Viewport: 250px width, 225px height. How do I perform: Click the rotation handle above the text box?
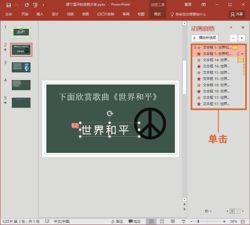click(x=110, y=113)
